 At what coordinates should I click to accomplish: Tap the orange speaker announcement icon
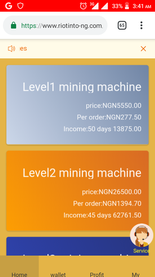point(11,49)
